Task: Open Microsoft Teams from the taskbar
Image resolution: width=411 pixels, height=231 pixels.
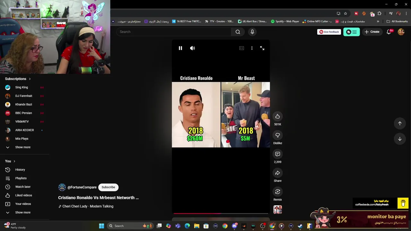Action: [178, 226]
